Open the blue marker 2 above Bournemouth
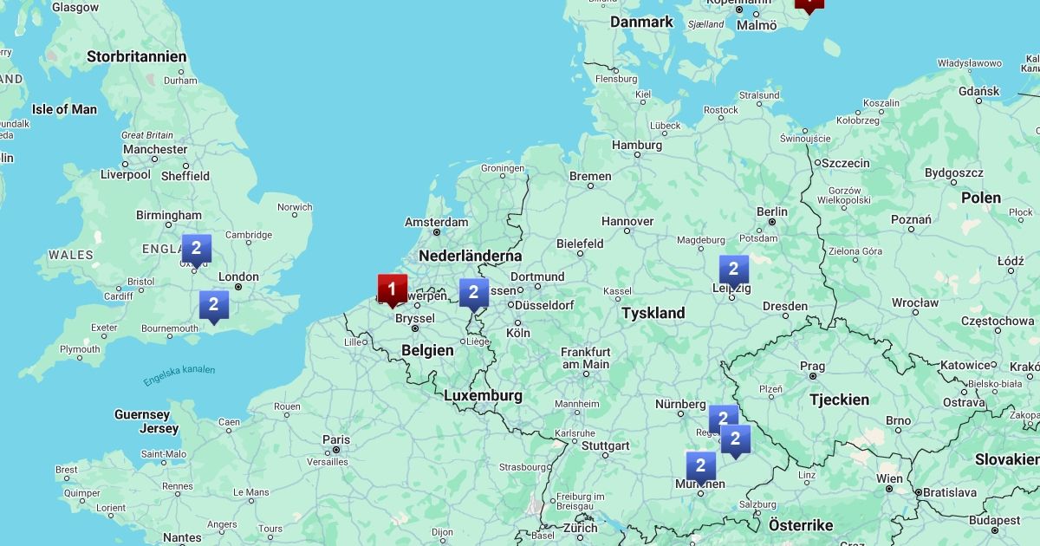This screenshot has height=546, width=1040. coord(213,306)
